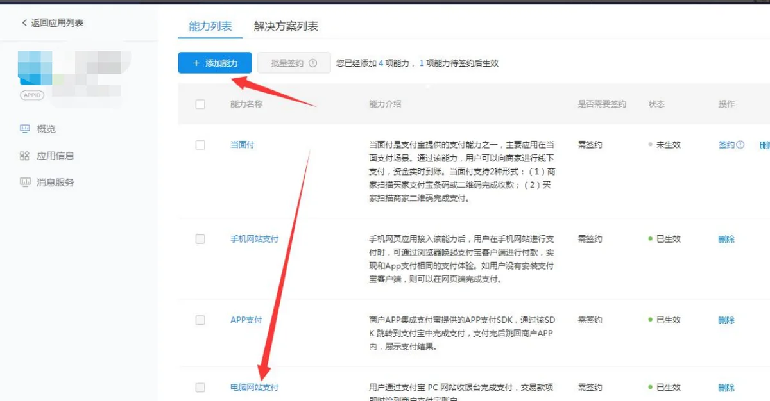The height and width of the screenshot is (401, 770).
Task: Click the 操作 column header
Action: [x=726, y=104]
